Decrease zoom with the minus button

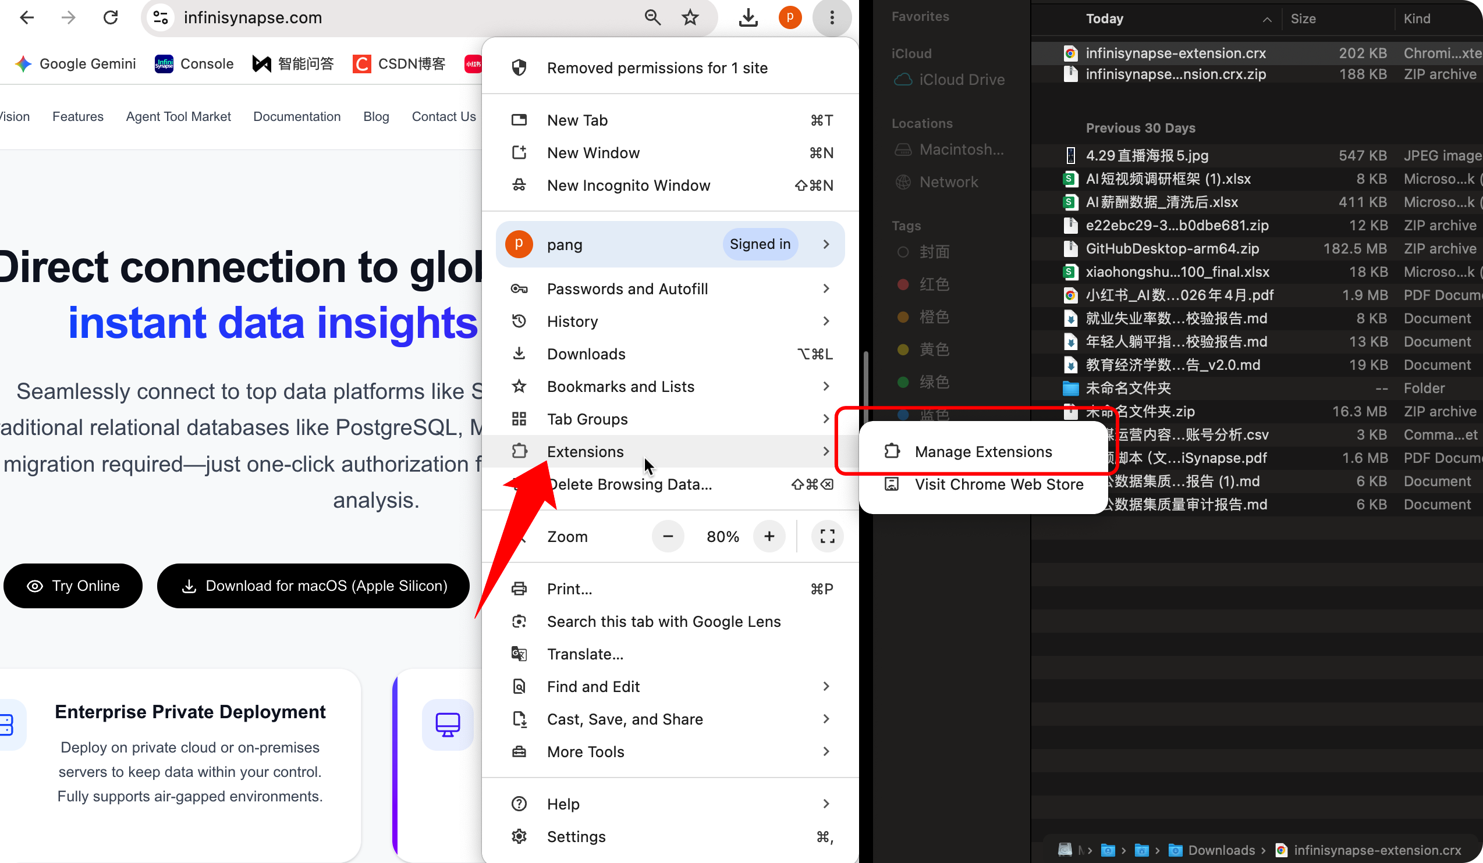(x=668, y=536)
